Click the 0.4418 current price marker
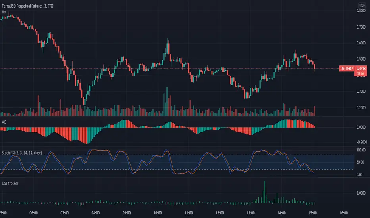This screenshot has width=370, height=218. (360, 69)
